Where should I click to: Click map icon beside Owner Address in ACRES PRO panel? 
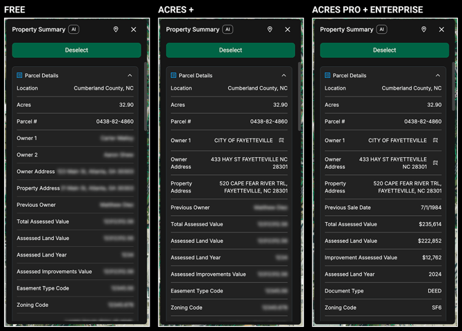[436, 163]
